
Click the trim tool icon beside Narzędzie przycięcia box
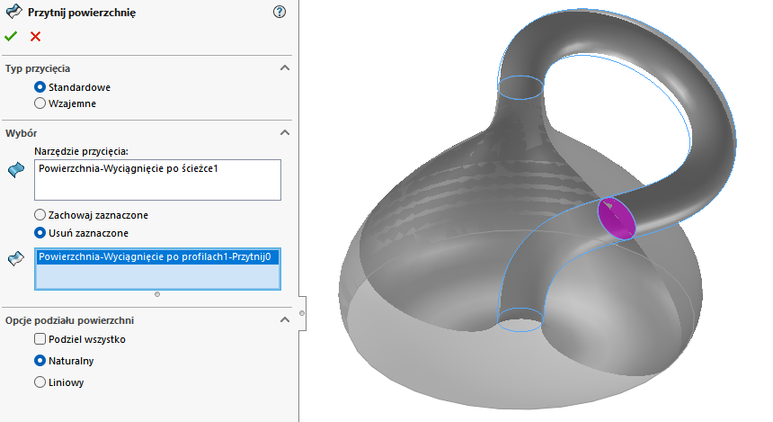(14, 169)
